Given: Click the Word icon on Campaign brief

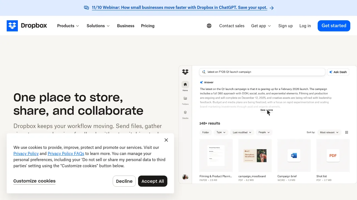Looking at the screenshot, I should tap(294, 156).
